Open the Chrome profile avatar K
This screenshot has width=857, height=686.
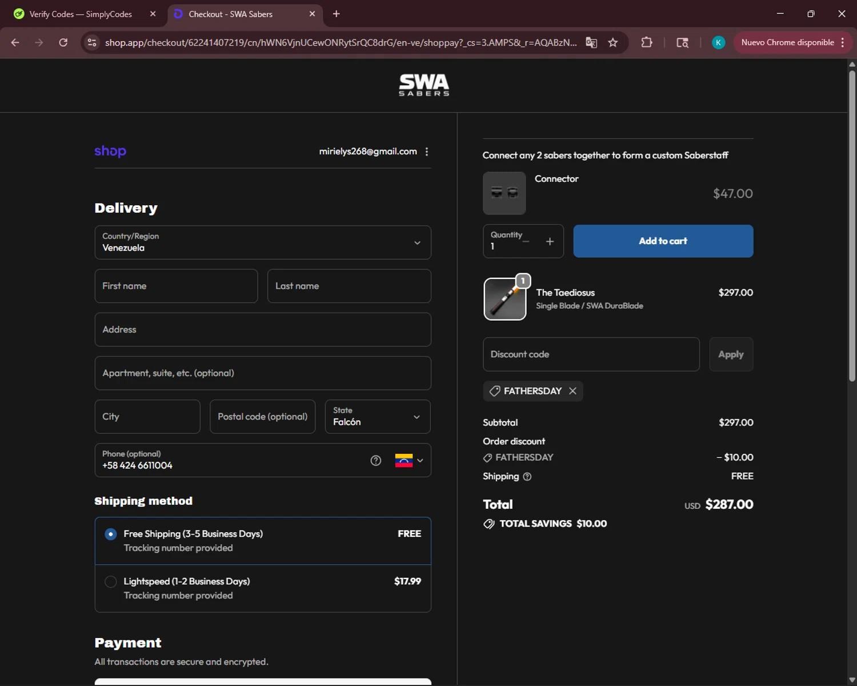pyautogui.click(x=718, y=42)
